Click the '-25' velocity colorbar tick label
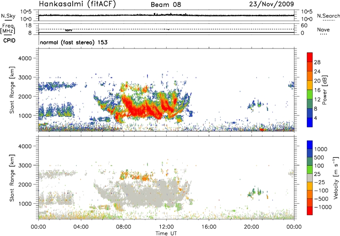The image size is (340, 236). pyautogui.click(x=320, y=182)
